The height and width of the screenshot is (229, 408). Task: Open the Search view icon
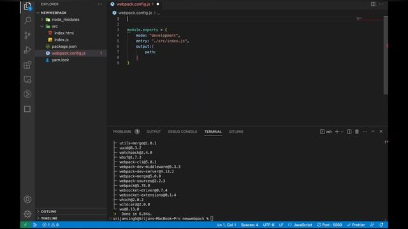(x=27, y=20)
